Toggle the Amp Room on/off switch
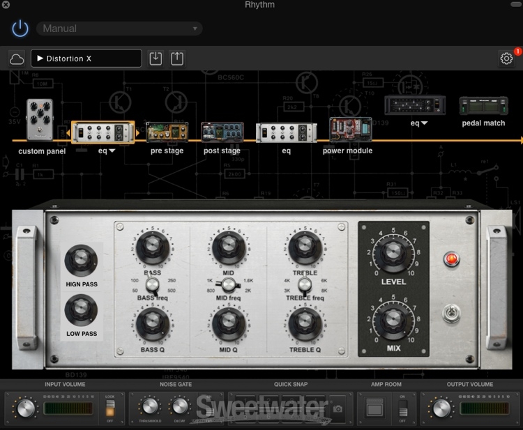This screenshot has height=430, width=523. coord(403,408)
